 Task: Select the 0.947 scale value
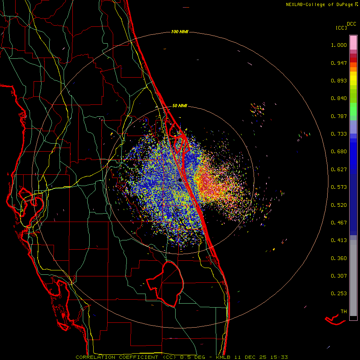(x=339, y=63)
